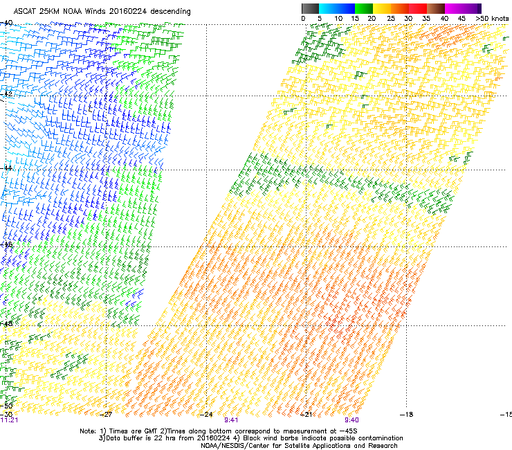Click the yellow 20-25 knots color segment
The height and width of the screenshot is (450, 512).
(382, 8)
